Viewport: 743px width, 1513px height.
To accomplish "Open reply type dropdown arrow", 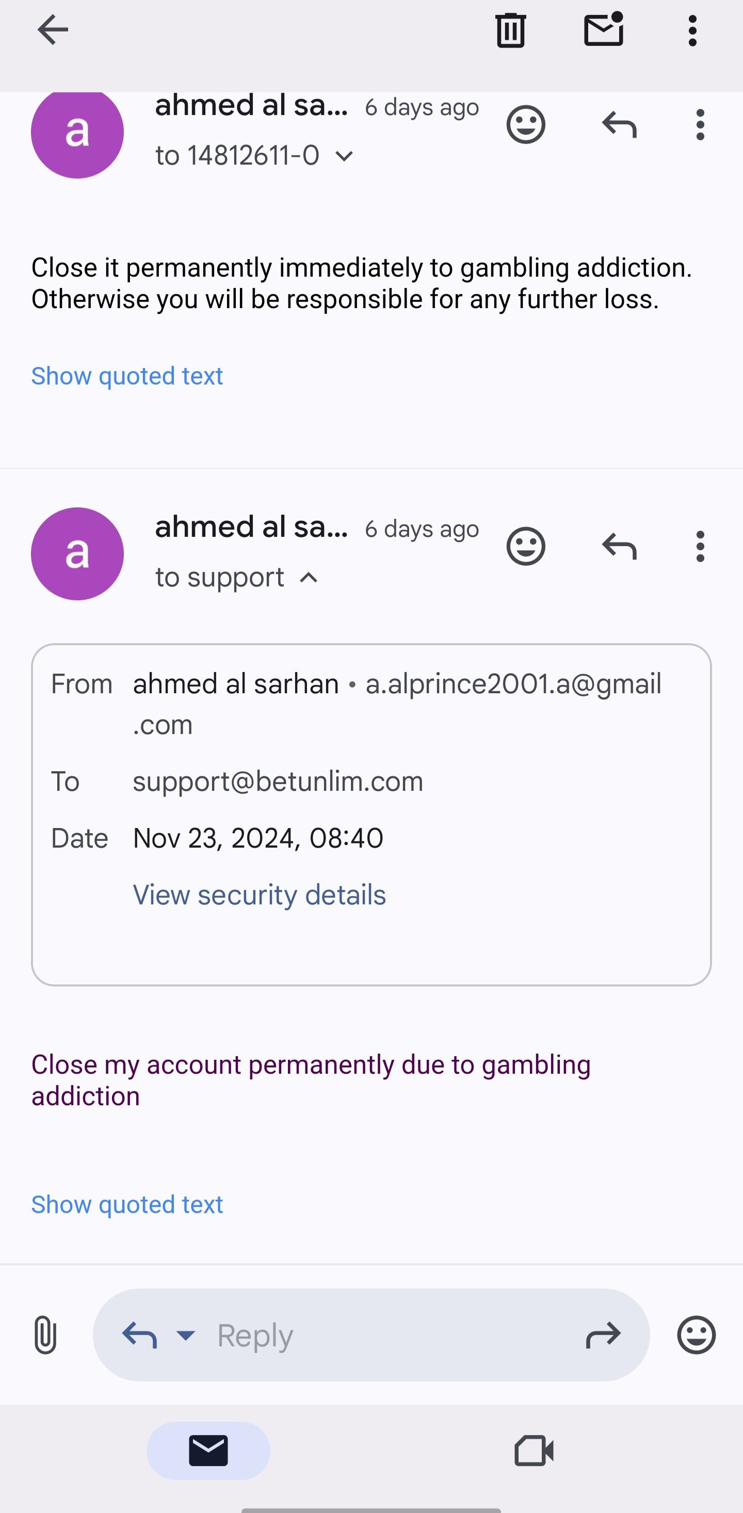I will (x=185, y=1335).
